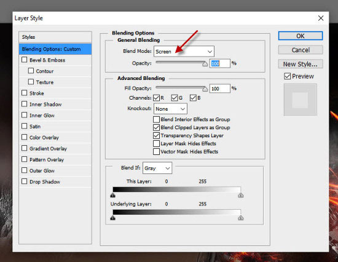Uncheck Transparency Shapes Layer
338x262 pixels.
point(156,135)
